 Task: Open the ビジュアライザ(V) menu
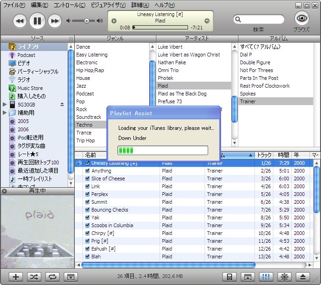[x=108, y=5]
